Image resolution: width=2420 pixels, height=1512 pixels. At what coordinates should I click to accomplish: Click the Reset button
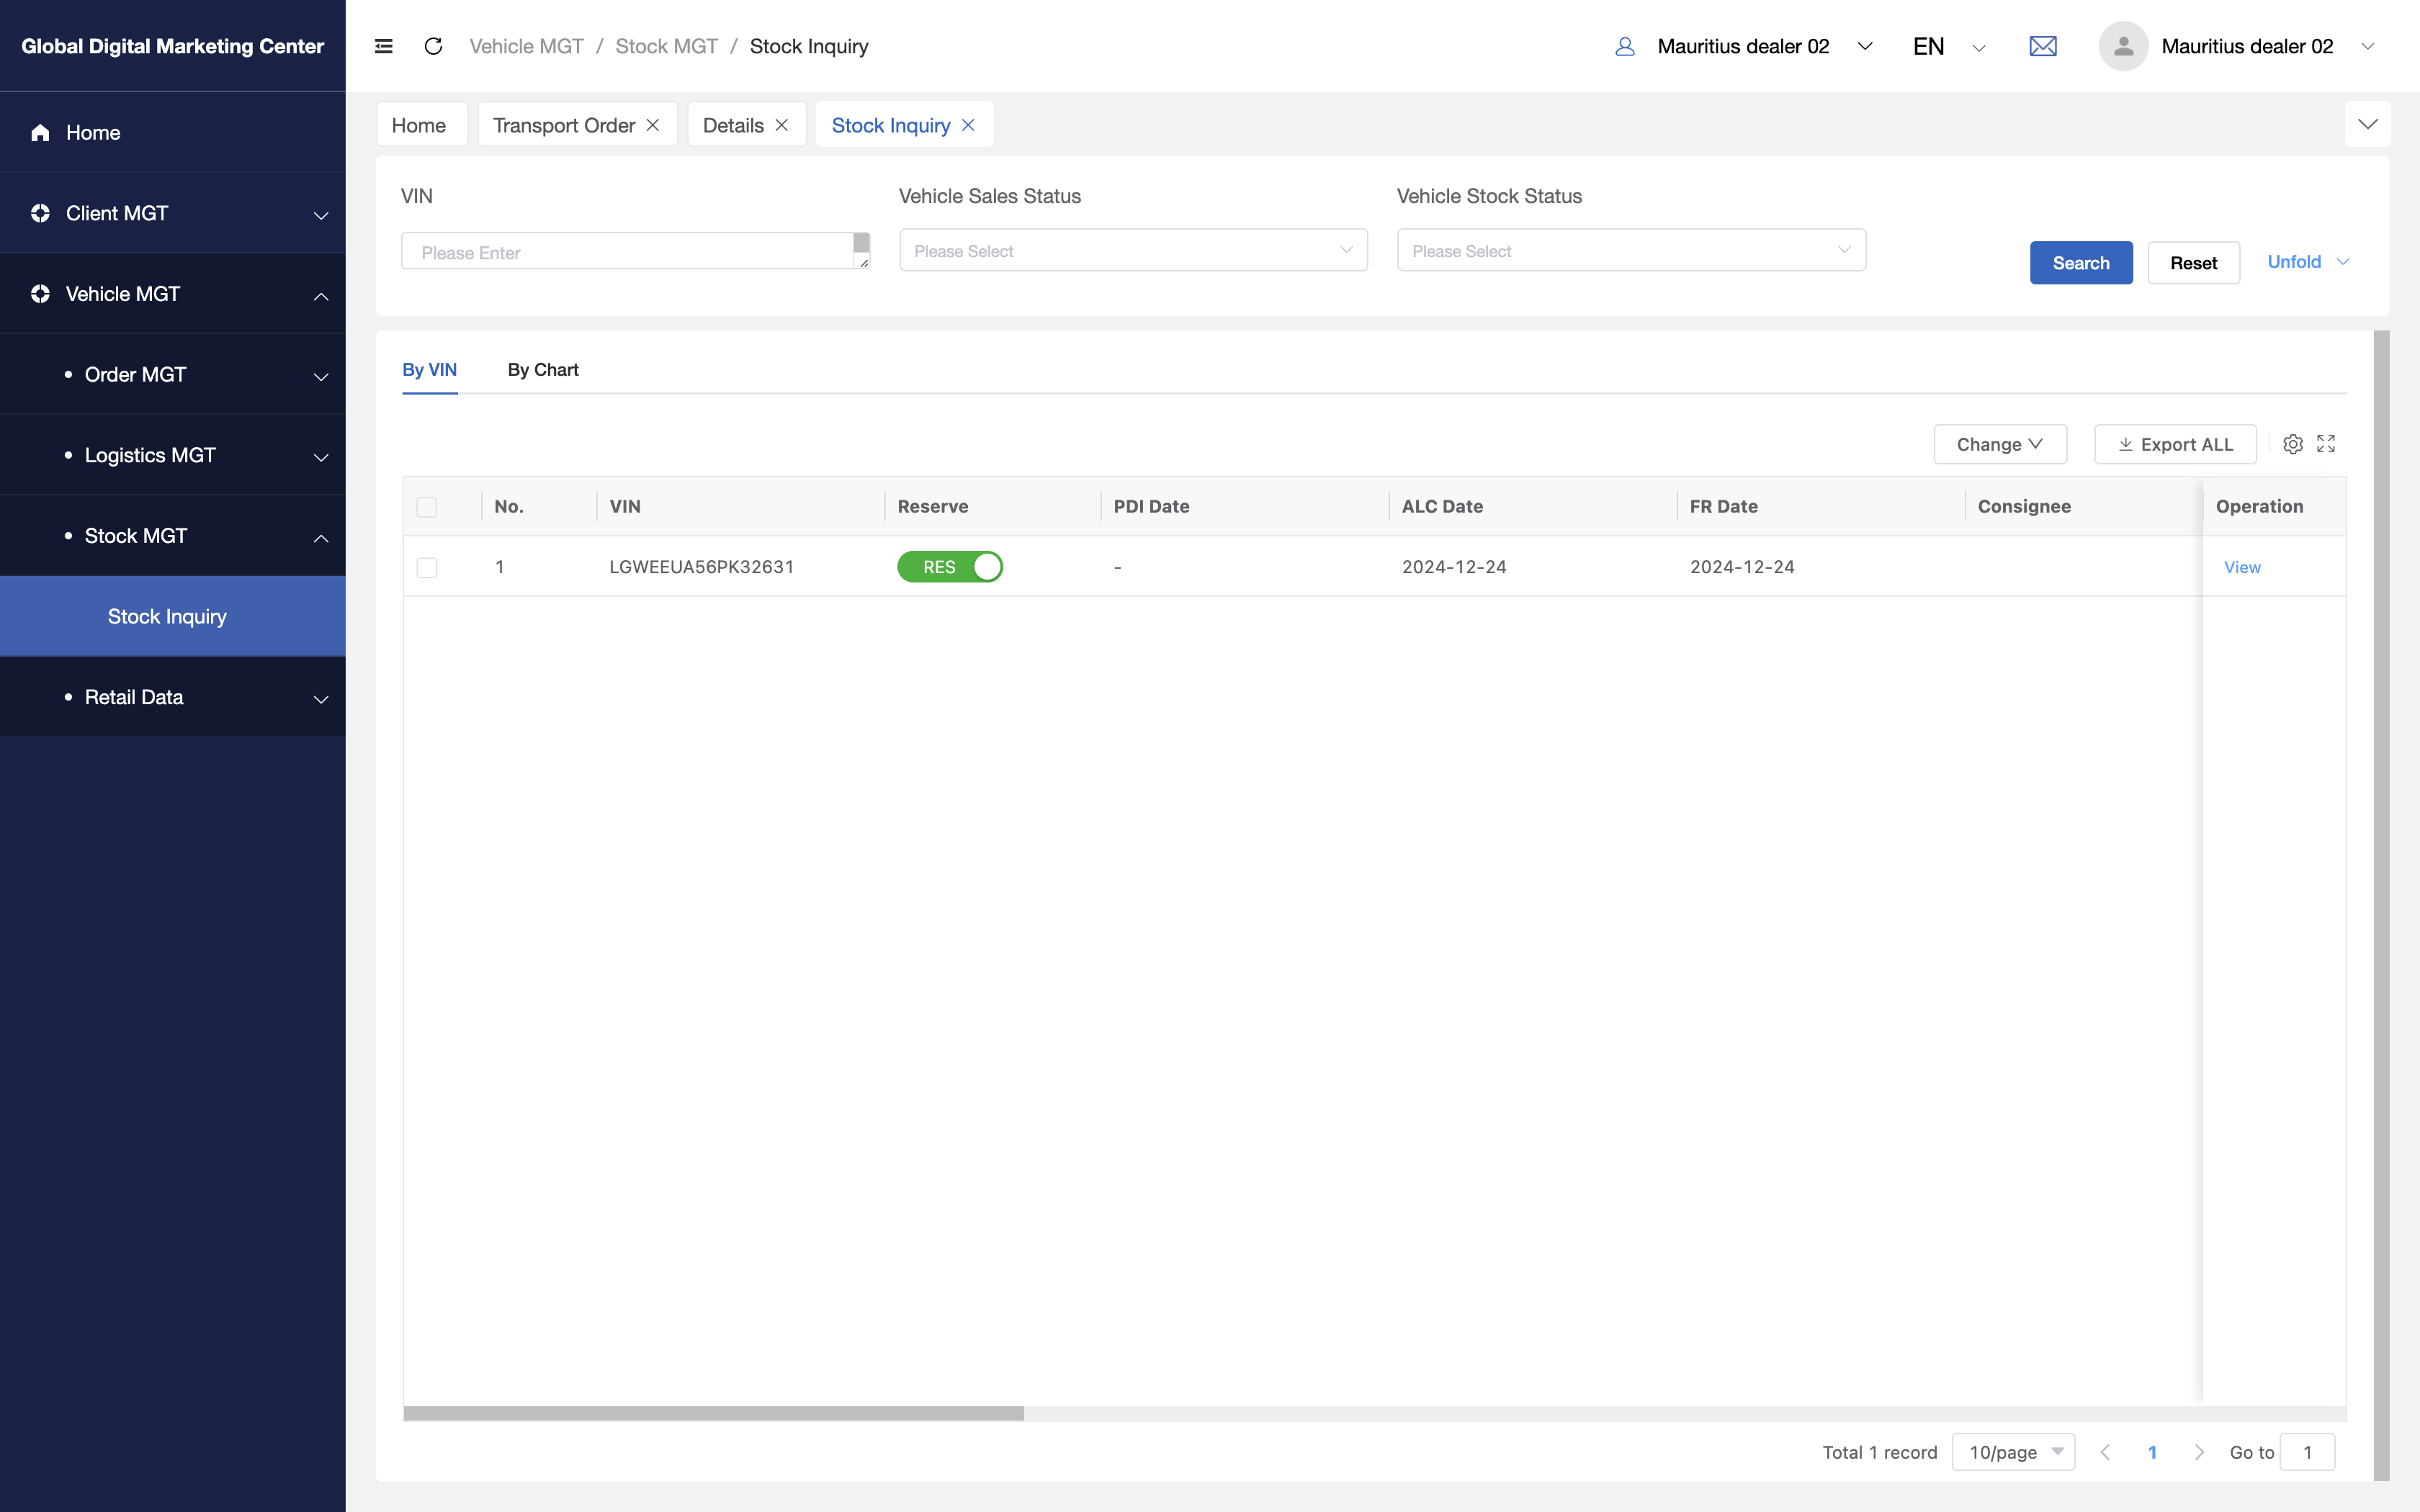click(x=2193, y=263)
